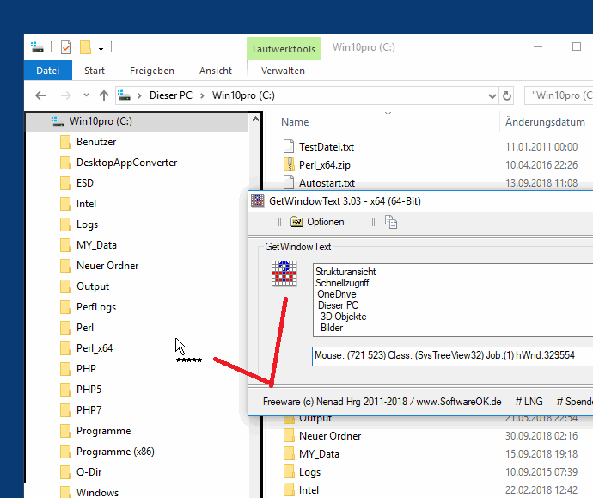This screenshot has width=593, height=498.
Task: Select Neuer Ordner in the file list
Action: click(x=330, y=436)
